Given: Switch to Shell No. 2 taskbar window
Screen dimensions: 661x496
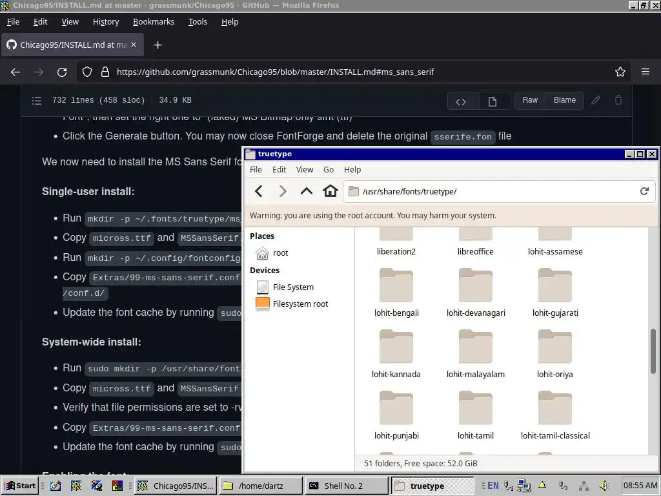Looking at the screenshot, I should tap(347, 486).
